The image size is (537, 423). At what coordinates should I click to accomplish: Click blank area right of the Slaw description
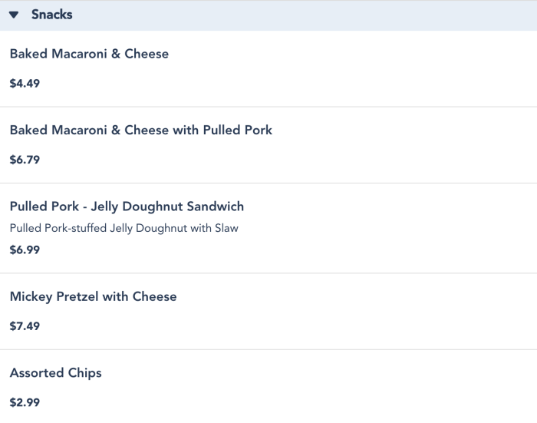coord(384,228)
